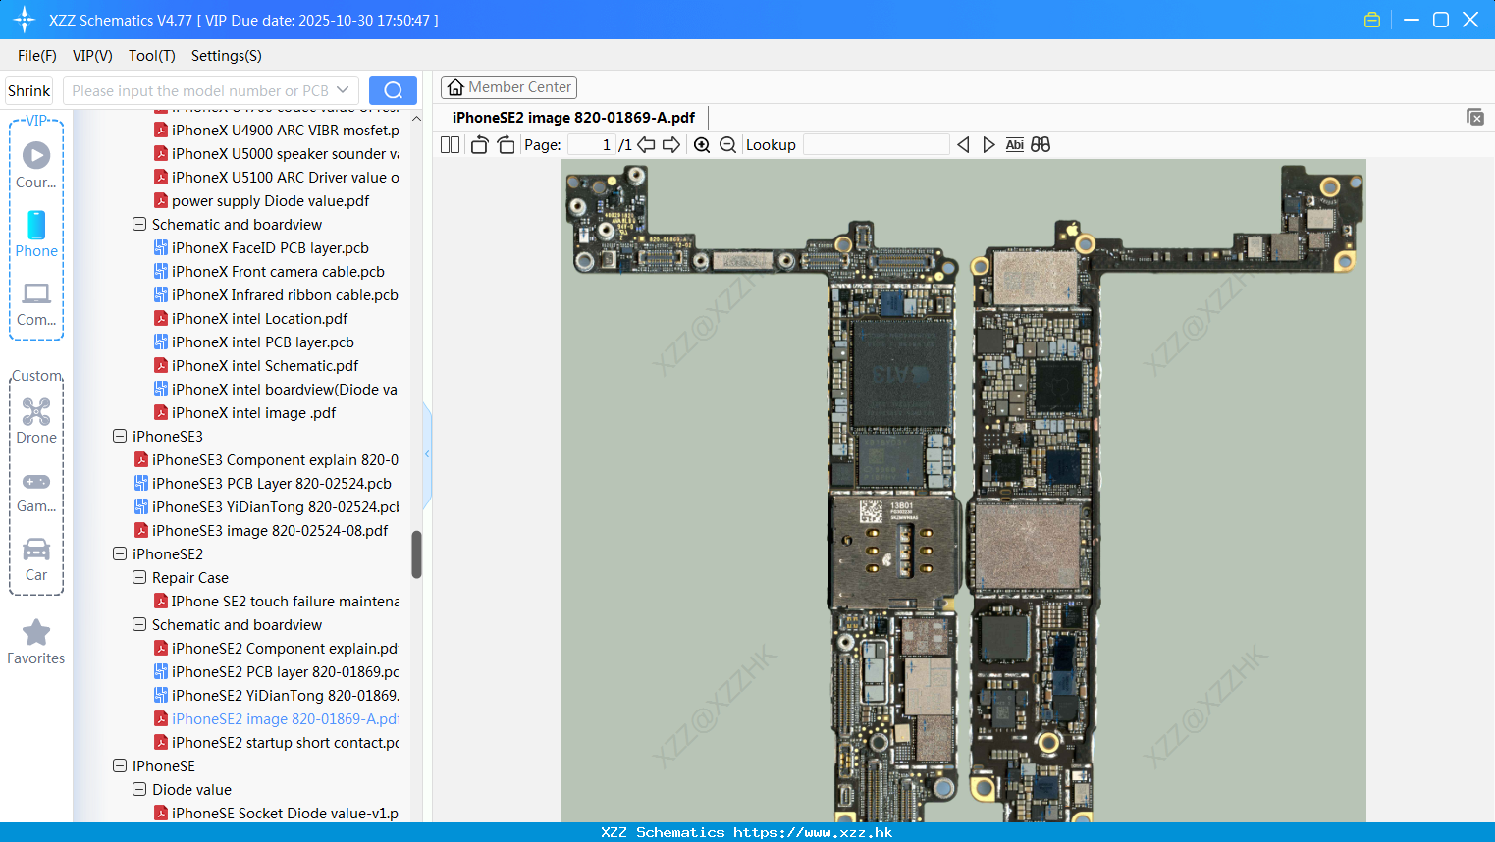Close all tabs icon at right
This screenshot has width=1495, height=842.
(1475, 117)
